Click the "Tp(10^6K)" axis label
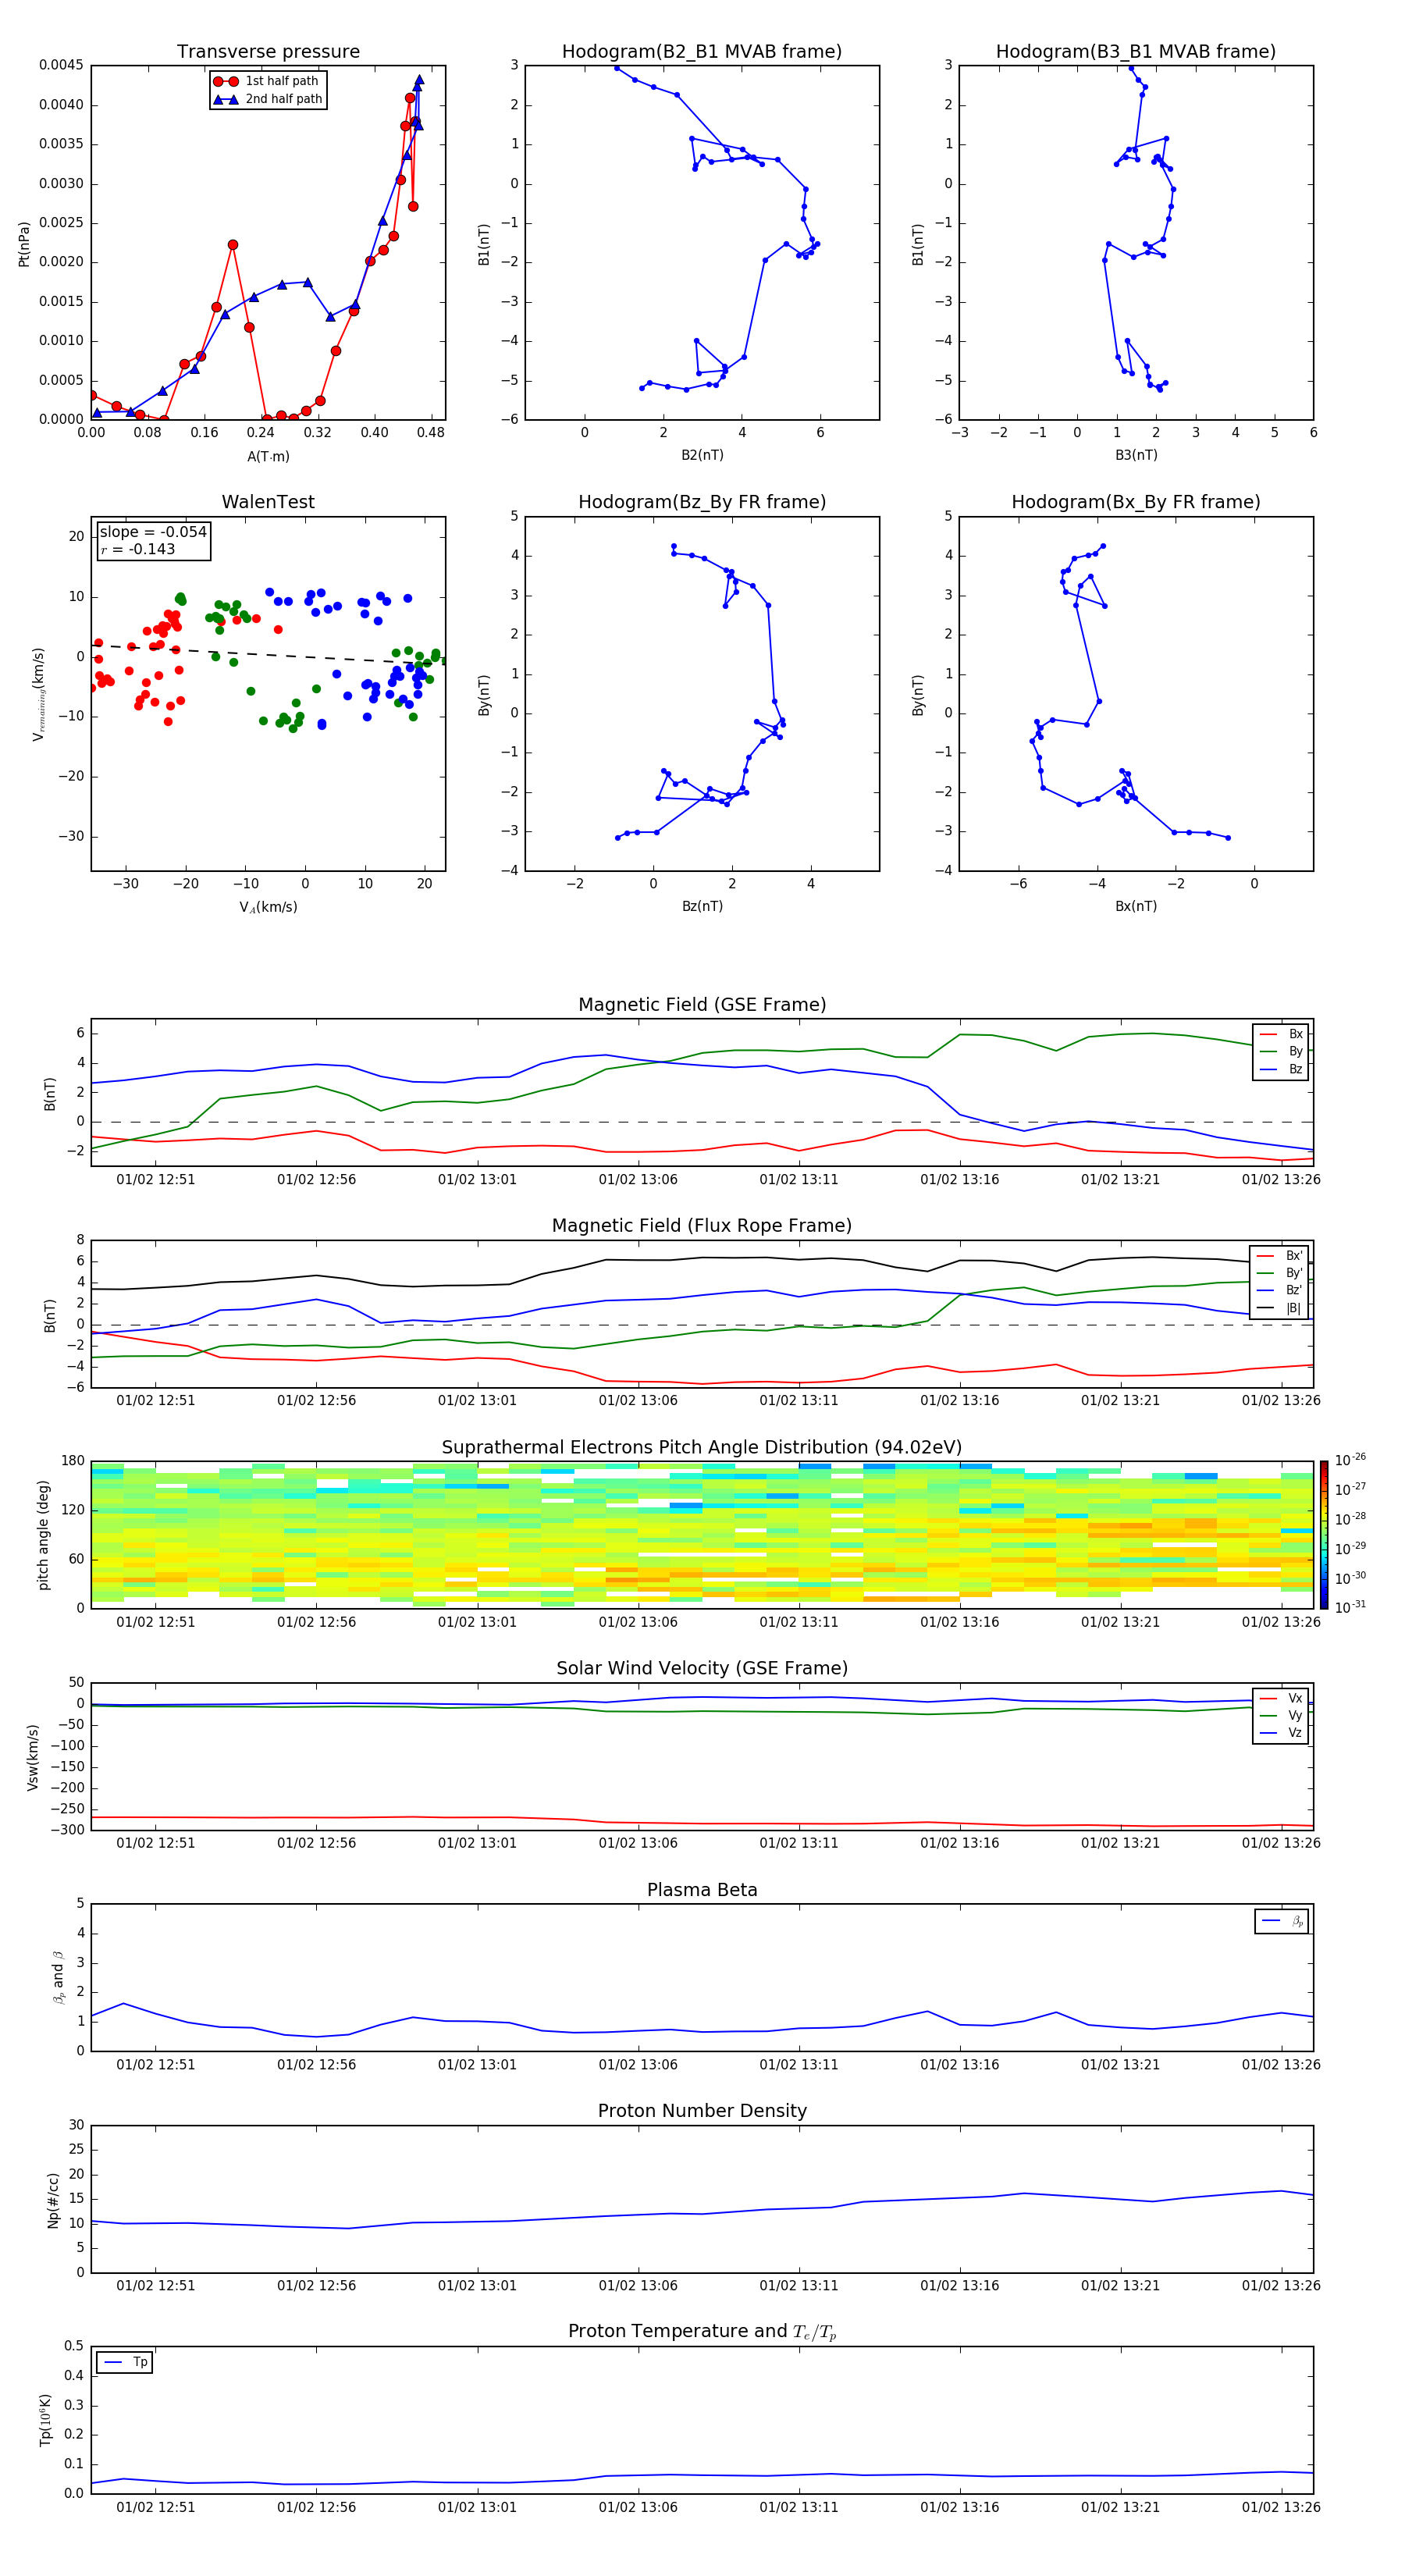1405x2576 pixels. coord(45,2420)
